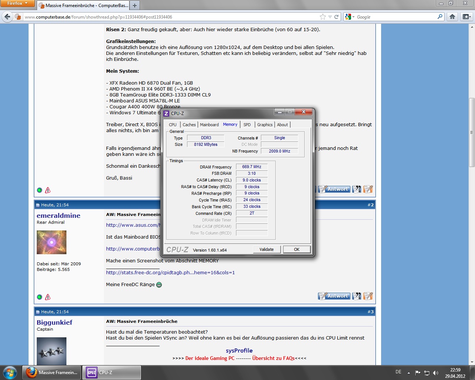The height and width of the screenshot is (380, 475).
Task: Open Biggunkief's user profile link
Action: click(55, 322)
